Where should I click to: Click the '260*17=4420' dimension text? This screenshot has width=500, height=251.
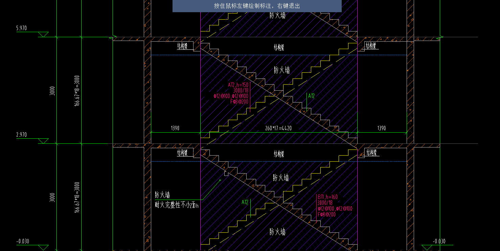[x=278, y=128]
